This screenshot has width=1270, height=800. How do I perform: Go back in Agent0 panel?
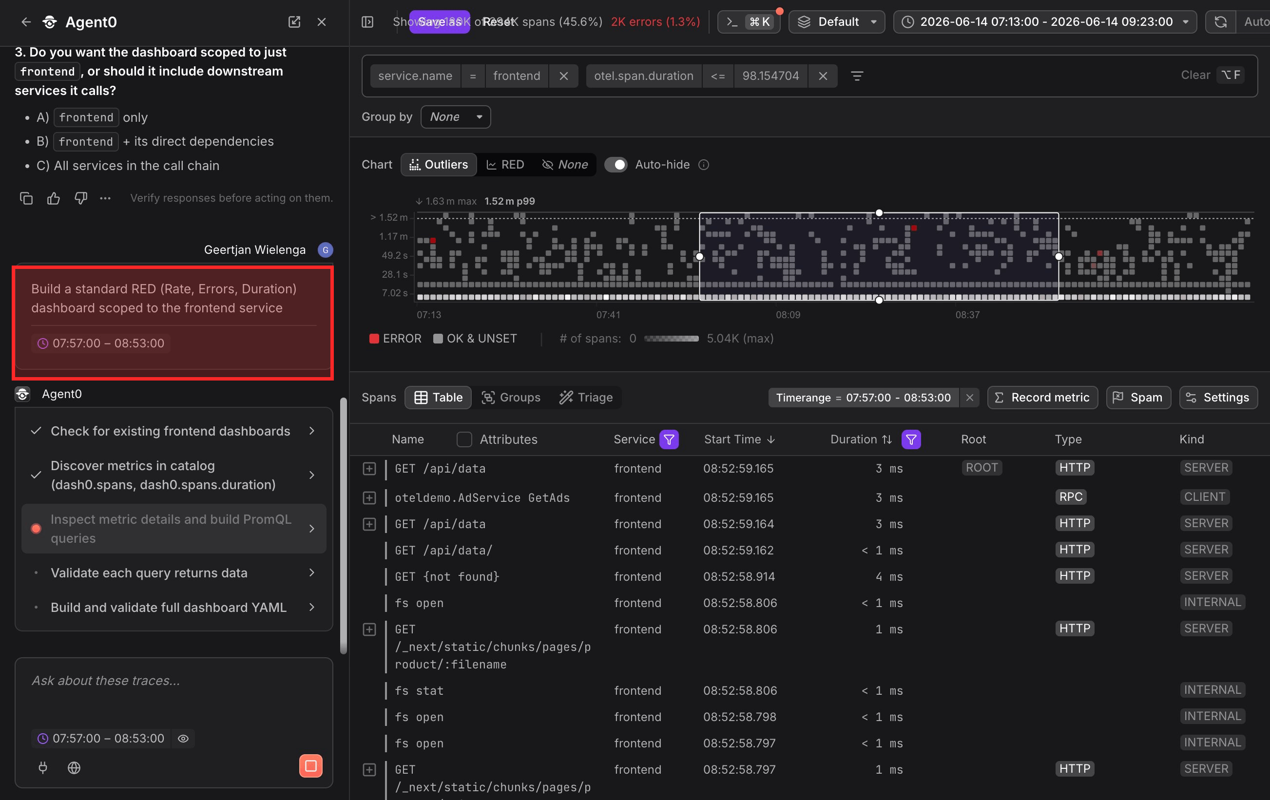point(26,21)
